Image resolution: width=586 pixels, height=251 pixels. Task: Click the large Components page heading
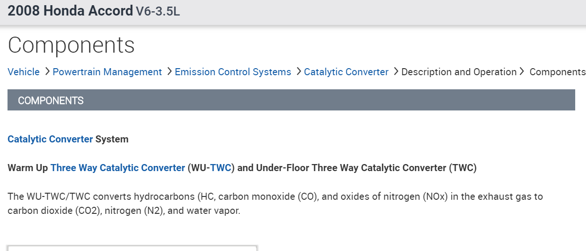[71, 45]
